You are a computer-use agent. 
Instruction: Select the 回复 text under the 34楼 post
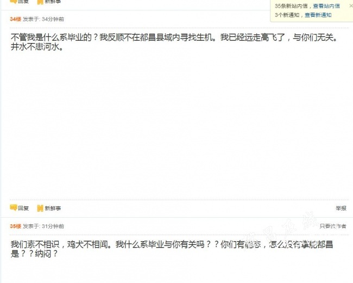(23, 208)
